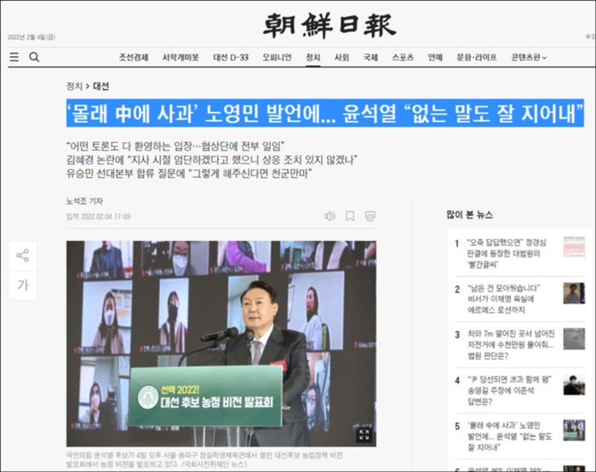This screenshot has width=596, height=472.
Task: Select the 스포츠 menu item
Action: pos(403,57)
